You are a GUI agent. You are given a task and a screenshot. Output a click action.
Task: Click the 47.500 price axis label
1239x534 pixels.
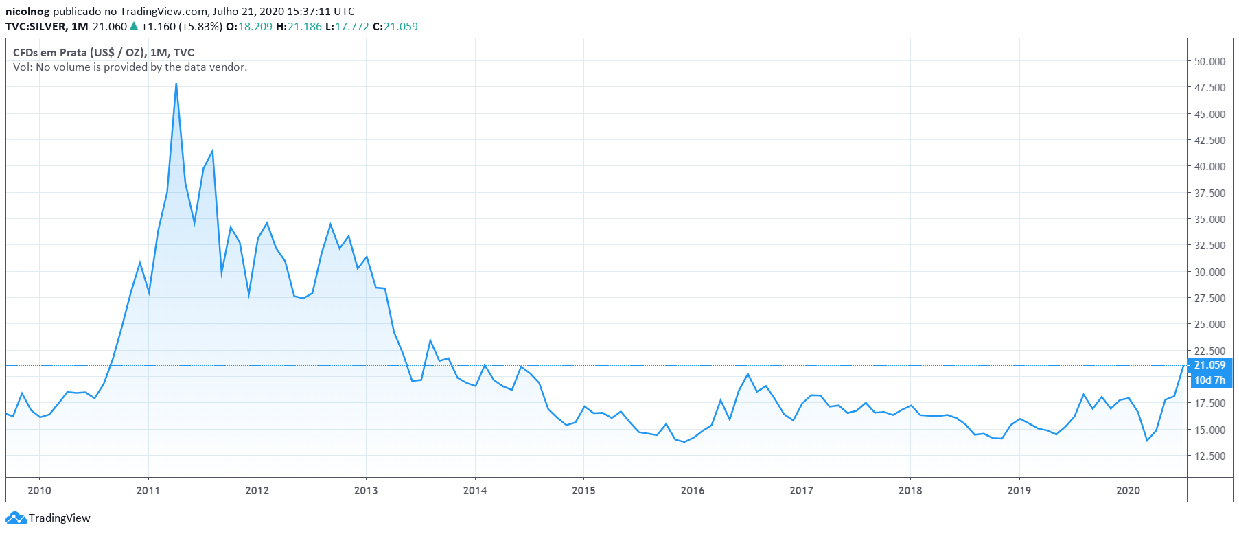1209,87
